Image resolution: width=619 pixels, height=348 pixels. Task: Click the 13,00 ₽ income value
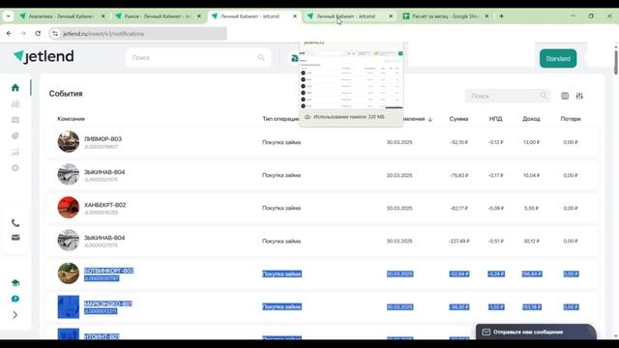click(x=531, y=142)
